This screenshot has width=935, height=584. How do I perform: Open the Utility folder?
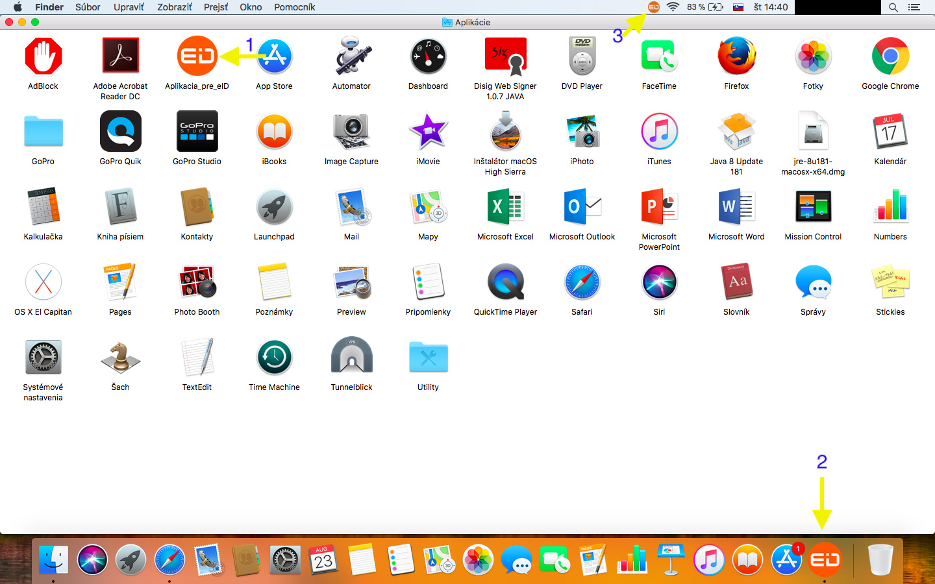[x=428, y=358]
